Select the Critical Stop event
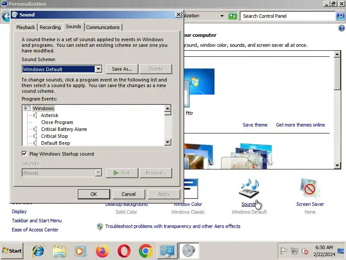Viewport: 346px width, 260px height. pos(54,136)
